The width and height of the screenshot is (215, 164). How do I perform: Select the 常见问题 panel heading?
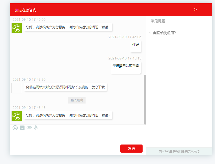(x=158, y=21)
